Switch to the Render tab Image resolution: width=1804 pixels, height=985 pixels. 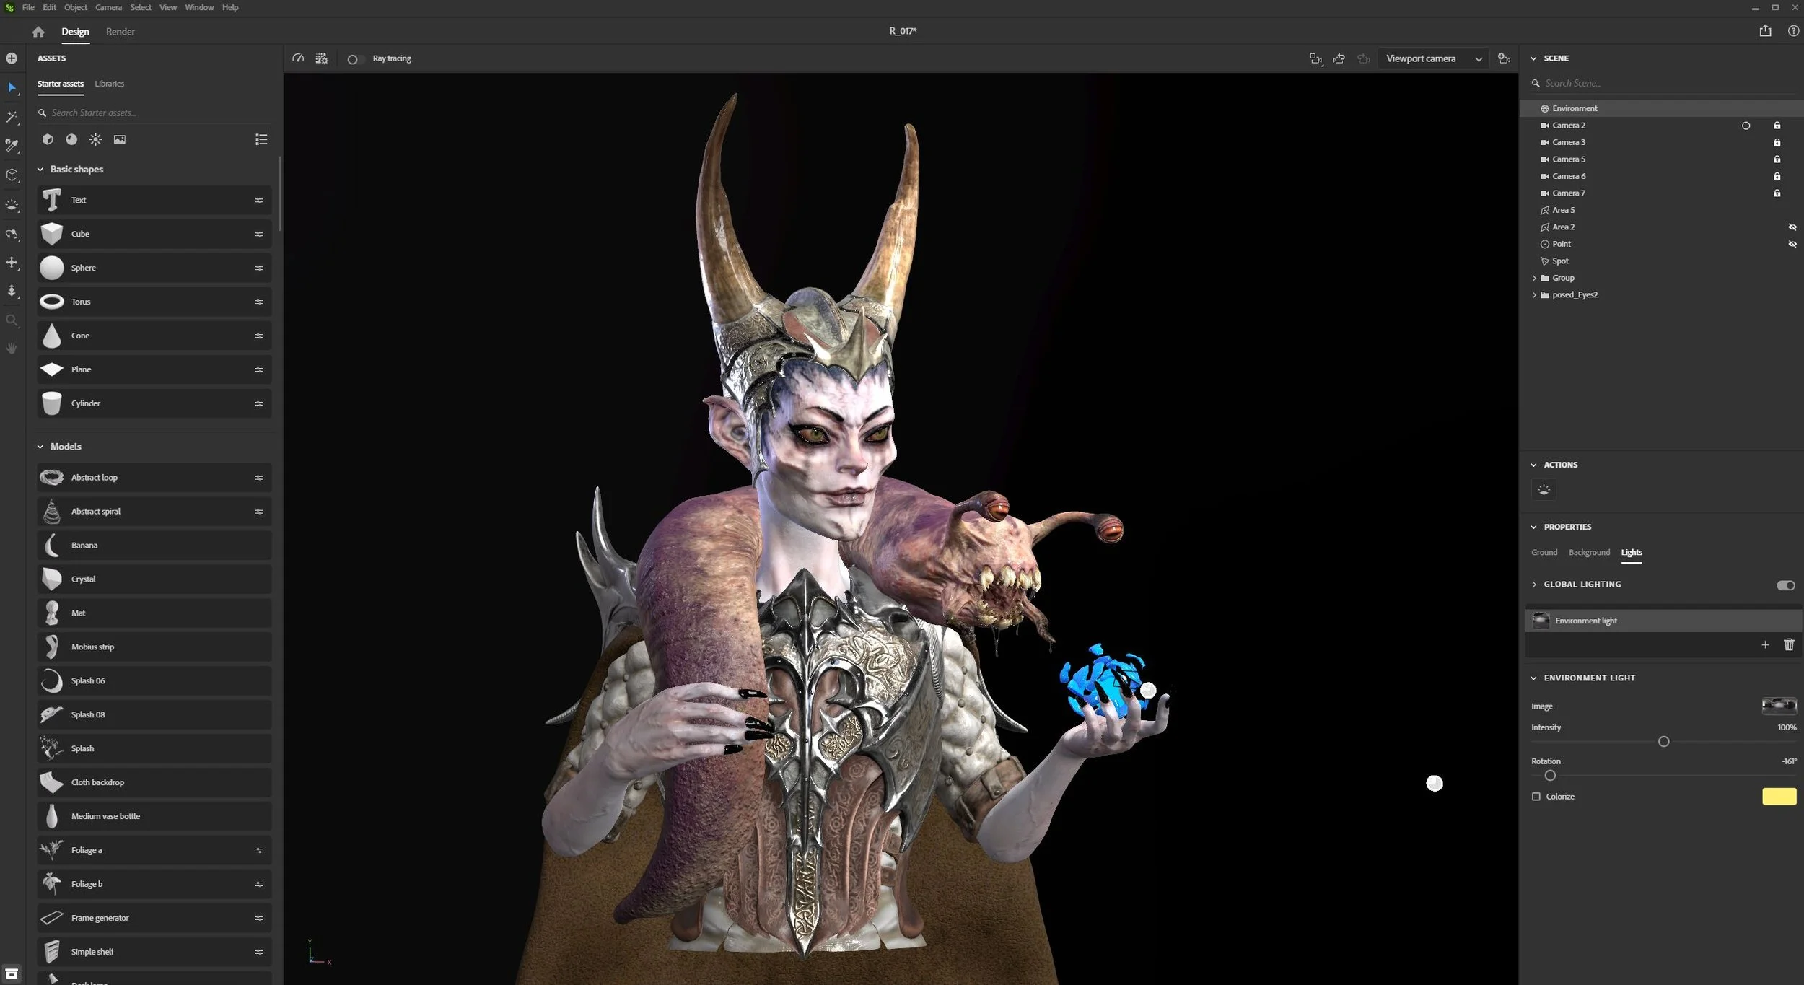120,32
